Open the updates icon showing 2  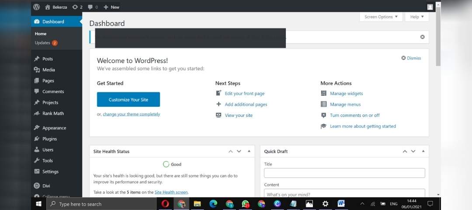pos(77,7)
